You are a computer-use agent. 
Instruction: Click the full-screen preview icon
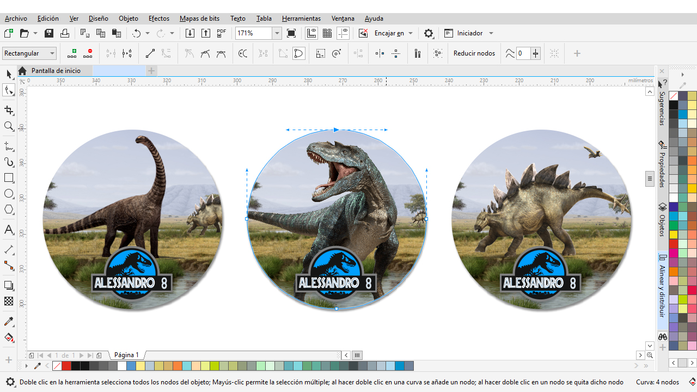[291, 33]
